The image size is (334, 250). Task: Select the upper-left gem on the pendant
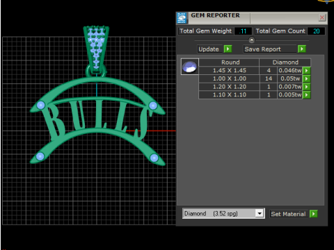[x=41, y=105]
